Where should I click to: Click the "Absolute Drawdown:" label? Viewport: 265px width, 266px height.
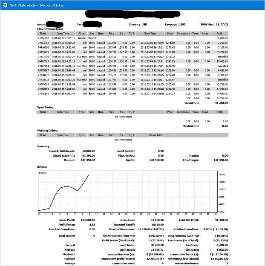(62, 229)
